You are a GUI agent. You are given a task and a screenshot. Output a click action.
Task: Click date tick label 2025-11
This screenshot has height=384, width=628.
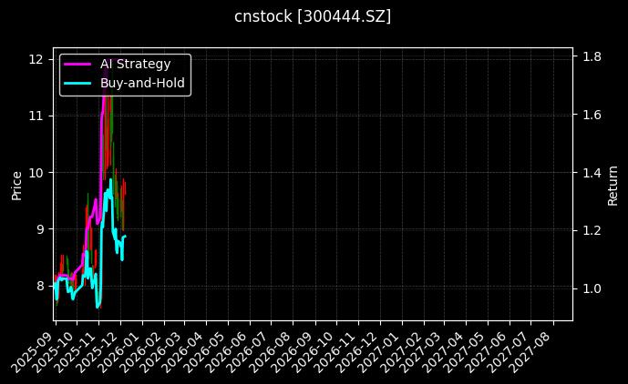pos(76,352)
